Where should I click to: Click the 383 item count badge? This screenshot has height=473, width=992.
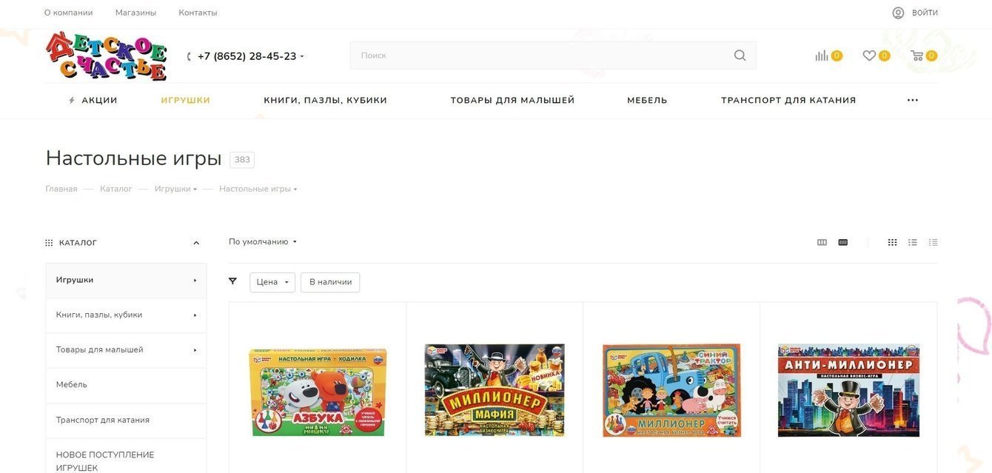242,160
